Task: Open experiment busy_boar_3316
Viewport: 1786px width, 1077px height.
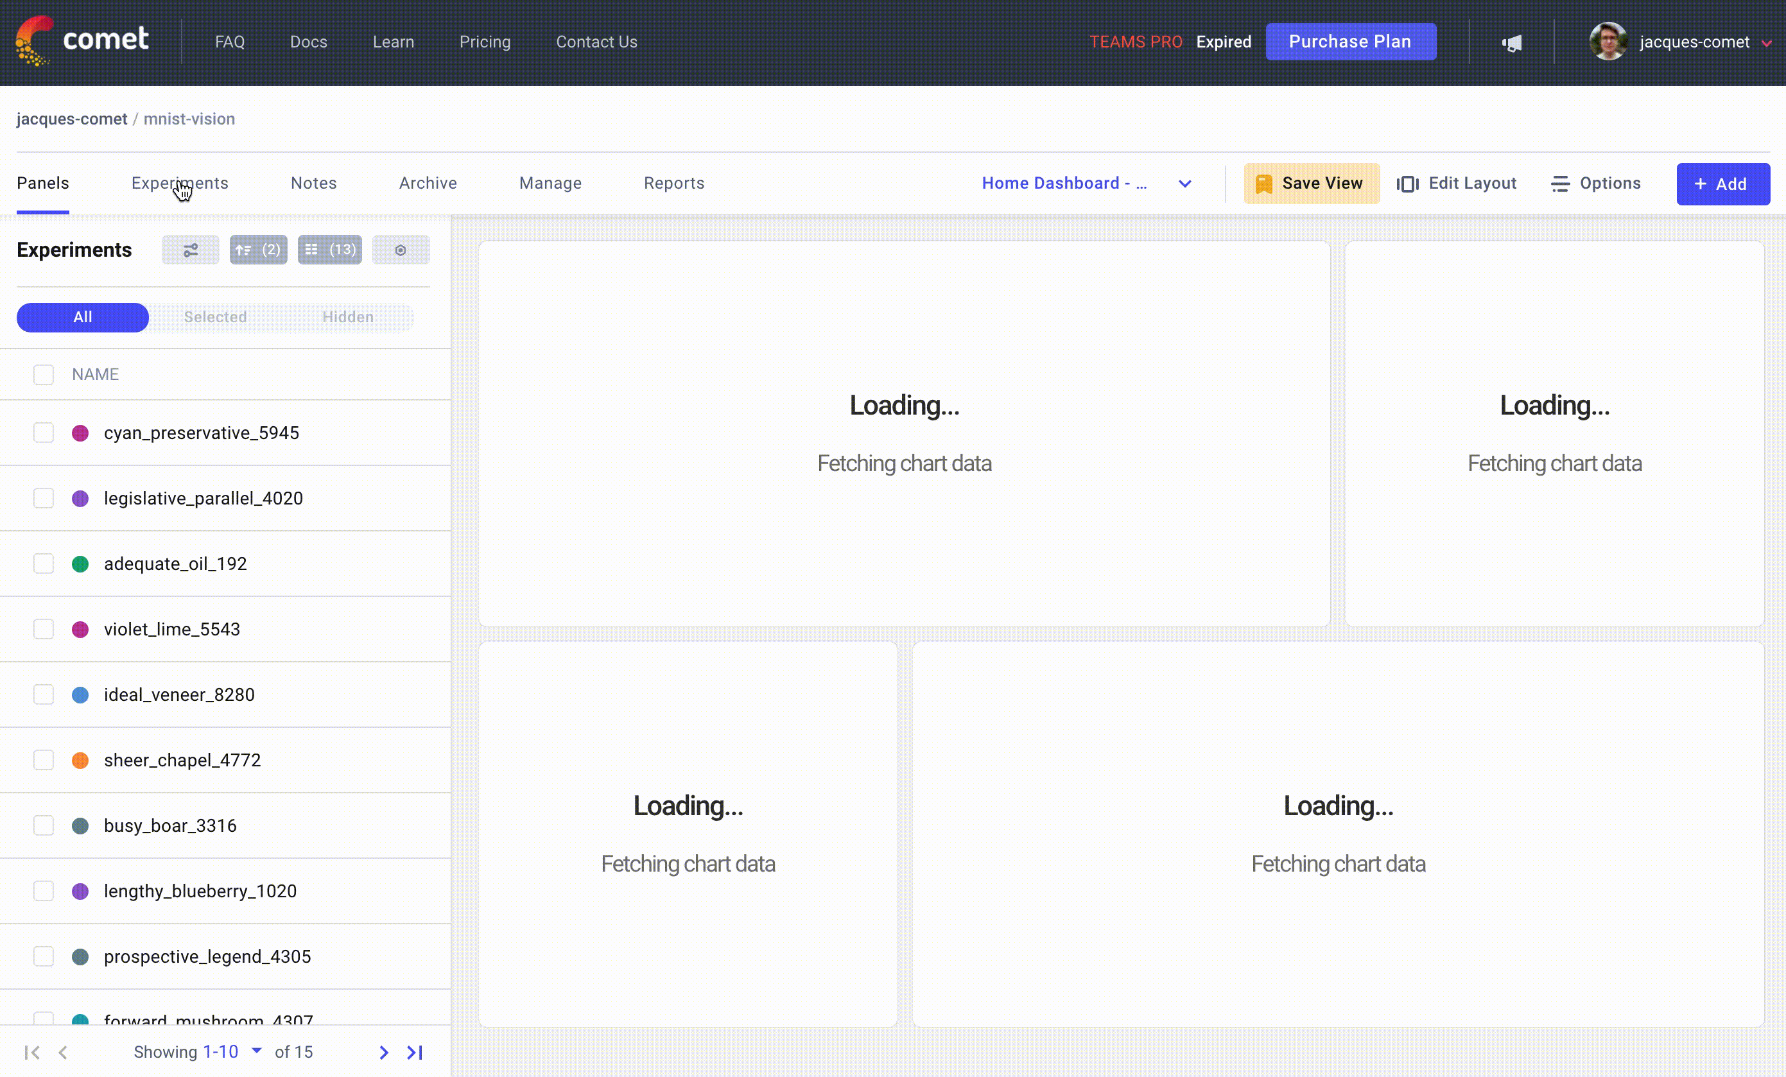Action: (170, 825)
